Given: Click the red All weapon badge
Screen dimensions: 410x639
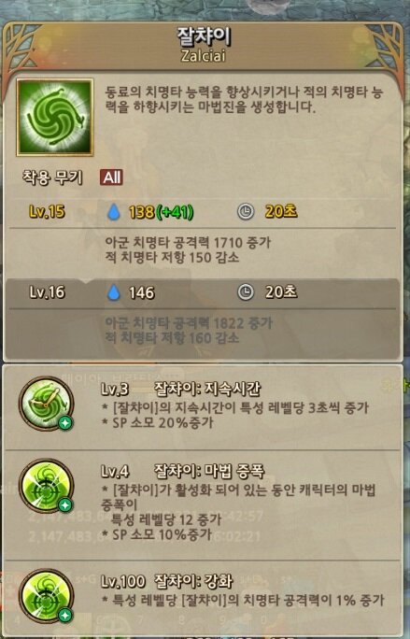Looking at the screenshot, I should (111, 177).
